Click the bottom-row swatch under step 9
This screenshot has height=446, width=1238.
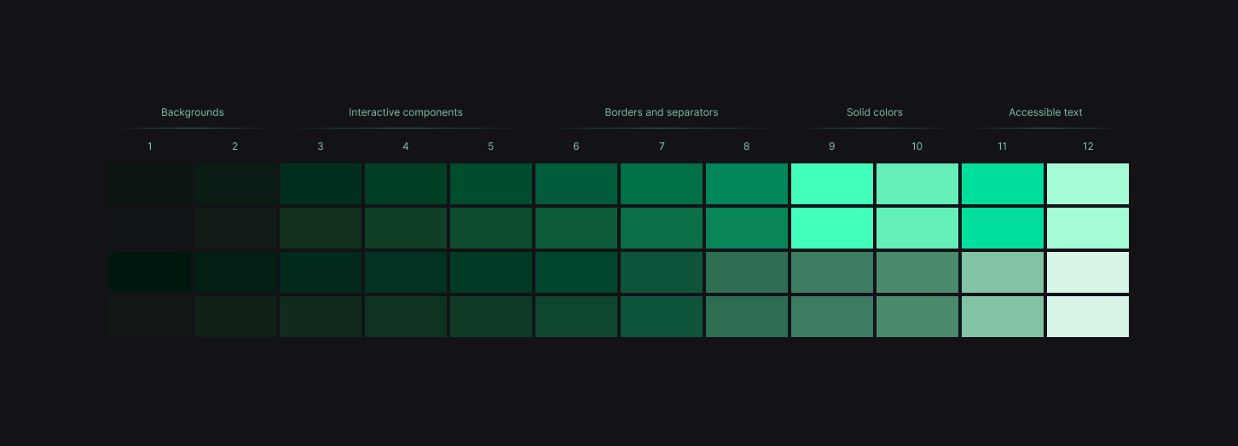pos(832,317)
